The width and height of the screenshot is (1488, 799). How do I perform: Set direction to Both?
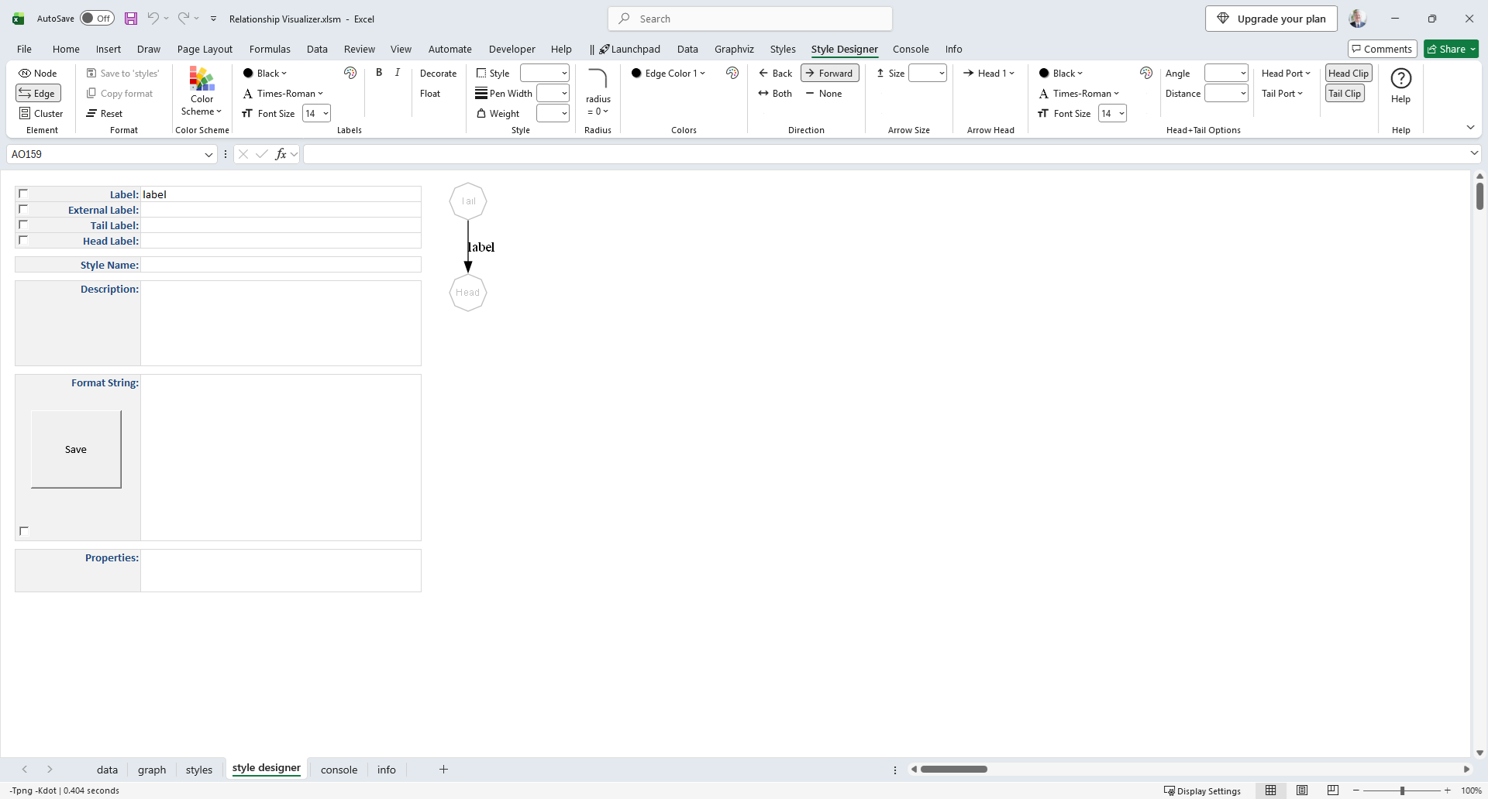[775, 93]
